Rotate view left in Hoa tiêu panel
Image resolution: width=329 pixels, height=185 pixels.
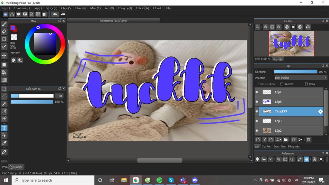tap(287, 27)
